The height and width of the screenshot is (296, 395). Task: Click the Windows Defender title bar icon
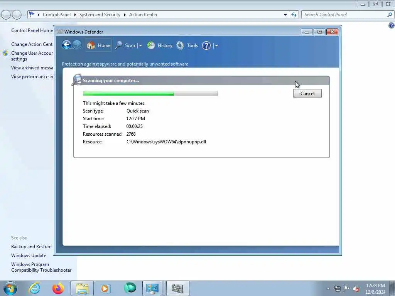(x=59, y=32)
